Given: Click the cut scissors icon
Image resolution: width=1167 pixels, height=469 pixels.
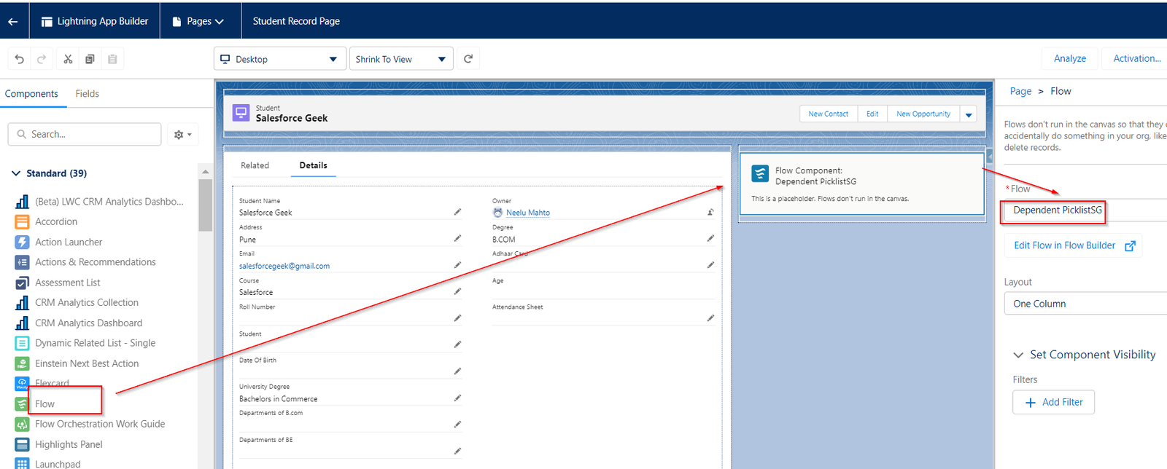Looking at the screenshot, I should pyautogui.click(x=68, y=59).
